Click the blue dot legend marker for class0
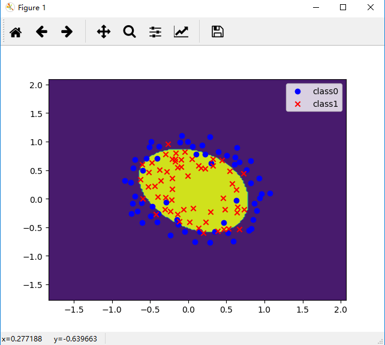Image resolution: width=385 pixels, height=345 pixels. point(297,92)
